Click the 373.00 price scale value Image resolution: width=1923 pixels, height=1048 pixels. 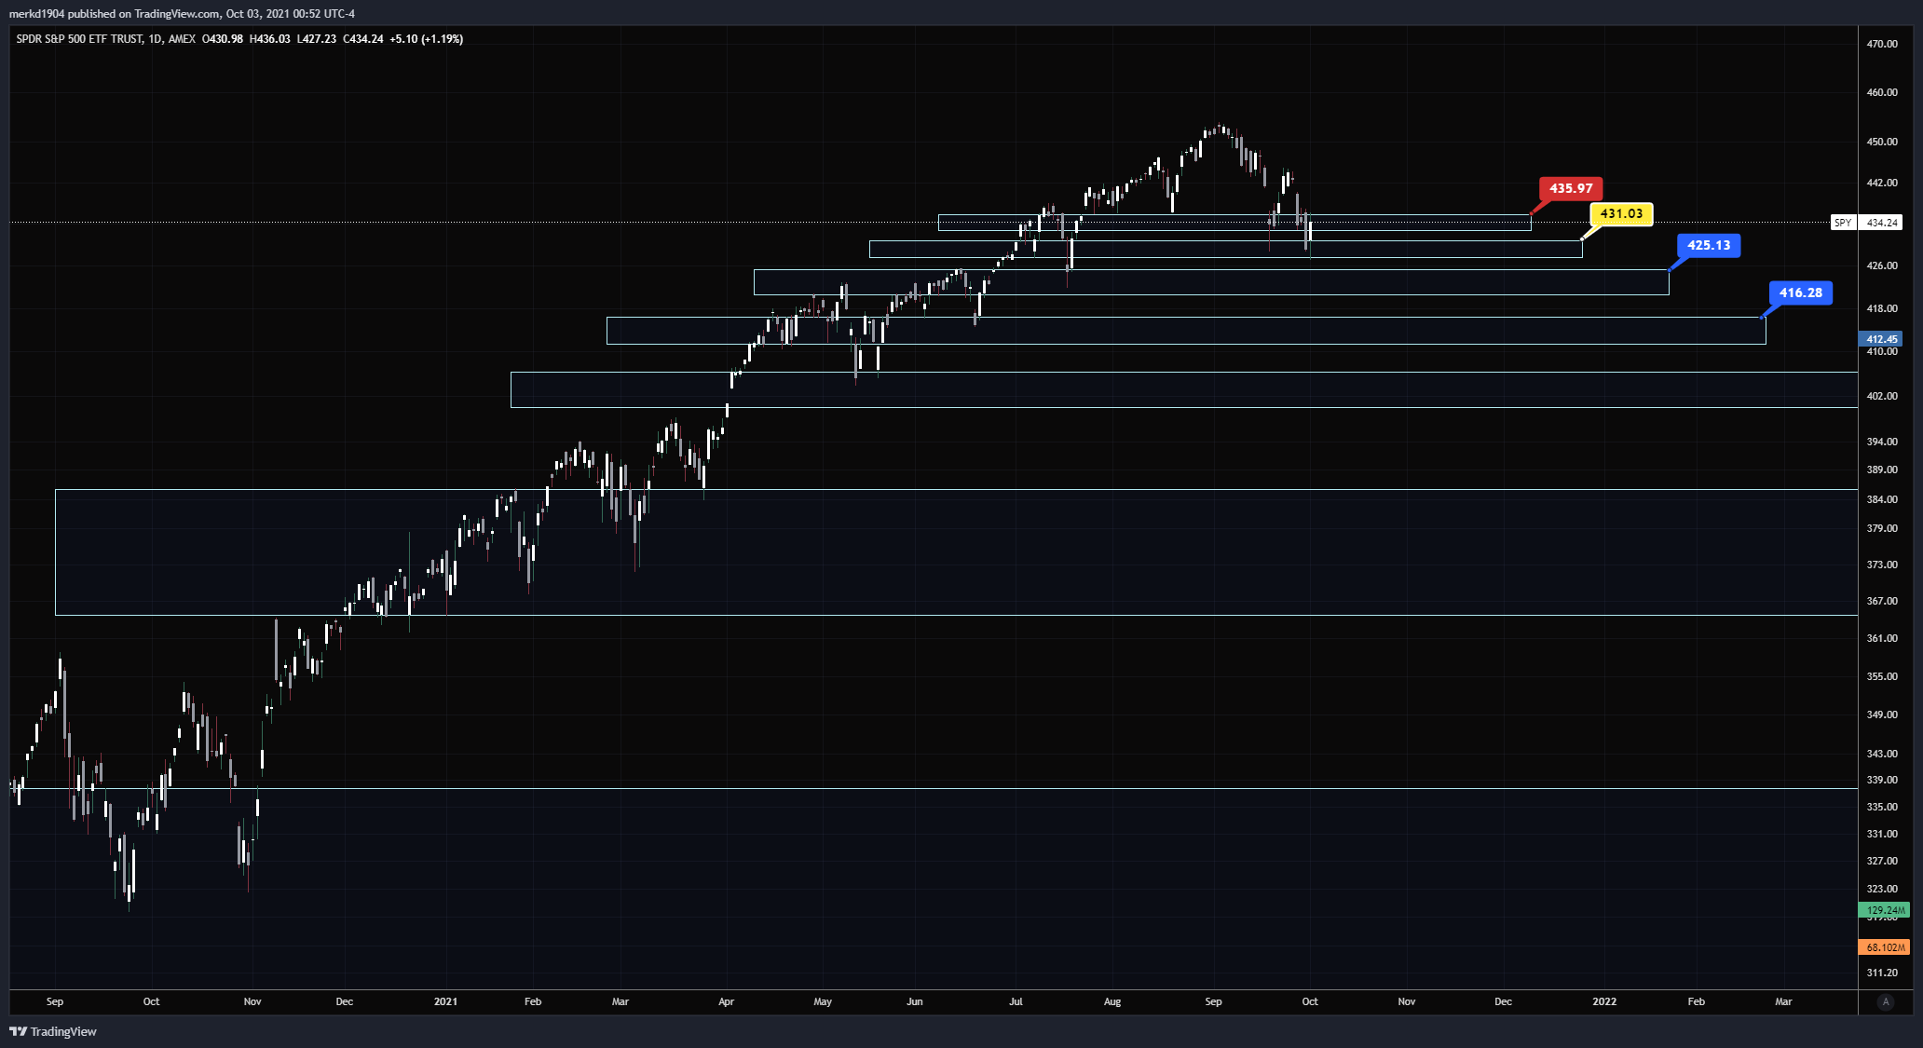(1882, 565)
